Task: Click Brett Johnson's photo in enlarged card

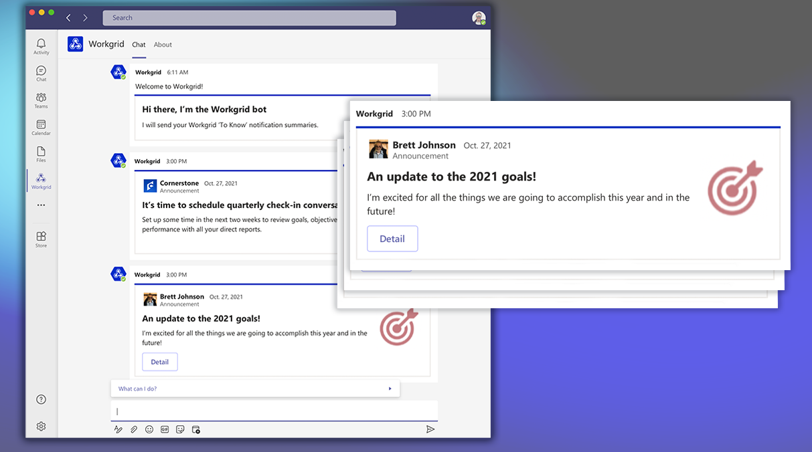Action: pyautogui.click(x=378, y=149)
